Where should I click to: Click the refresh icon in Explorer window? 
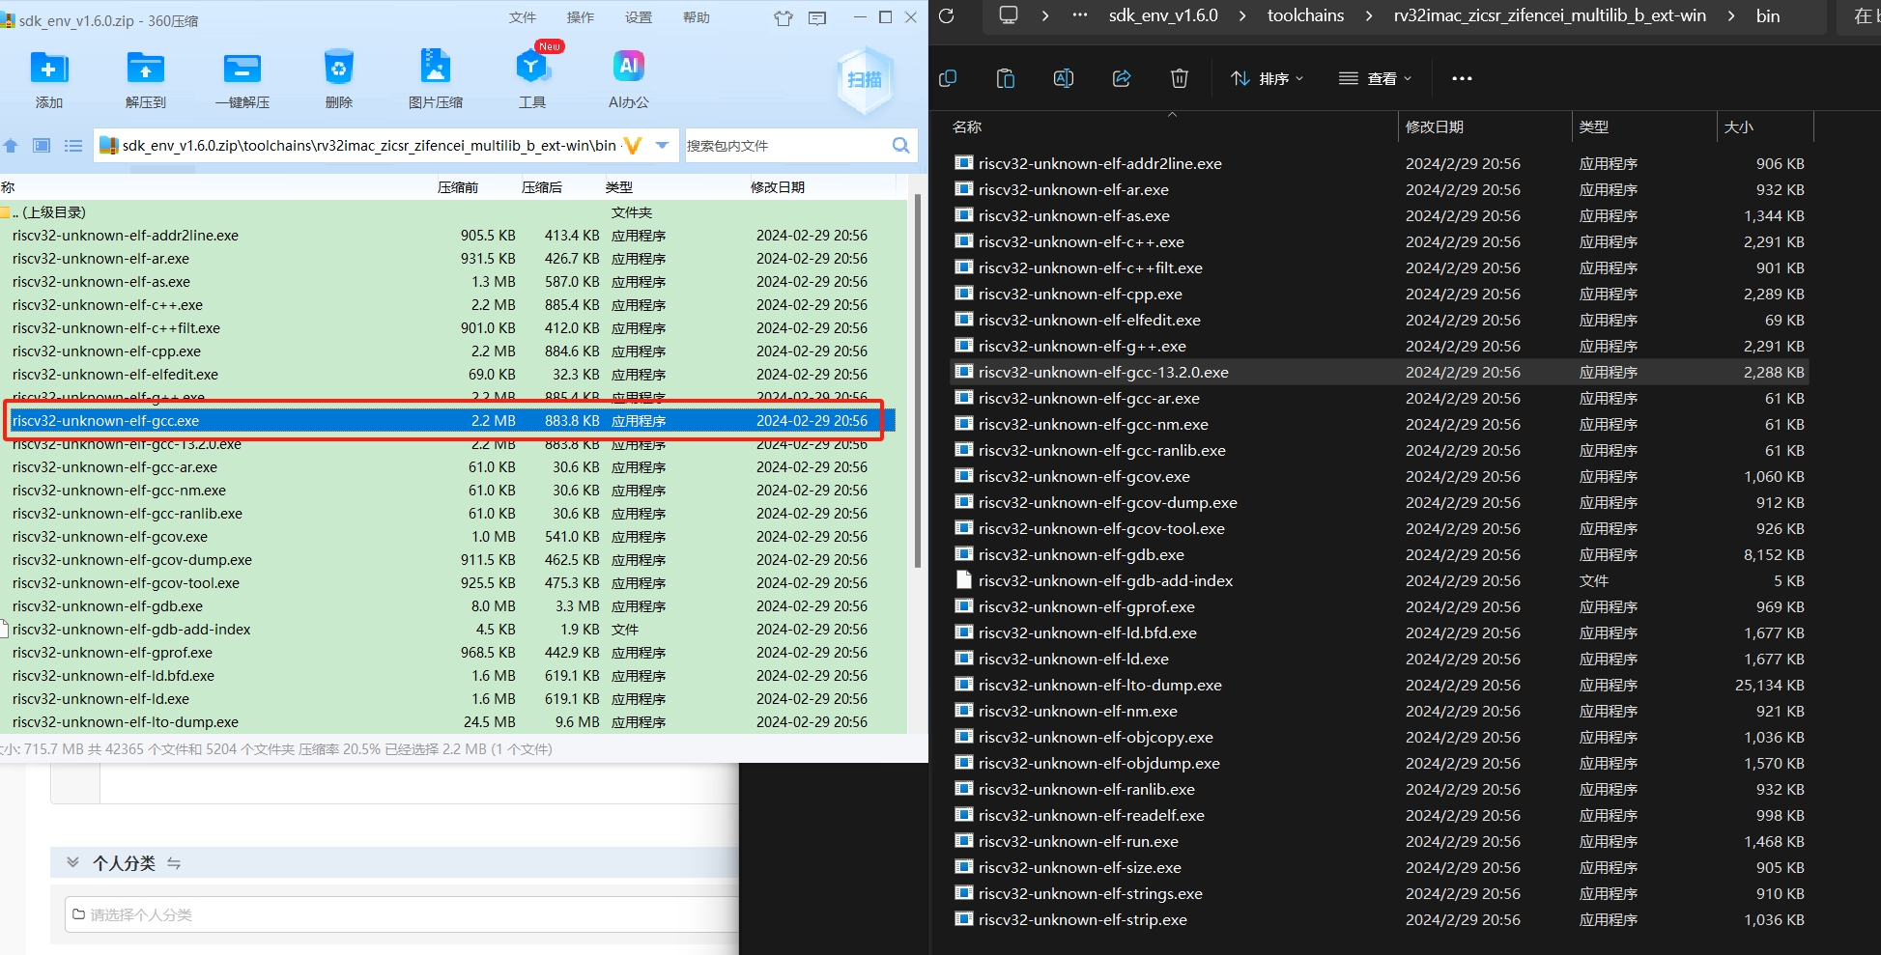tap(947, 15)
